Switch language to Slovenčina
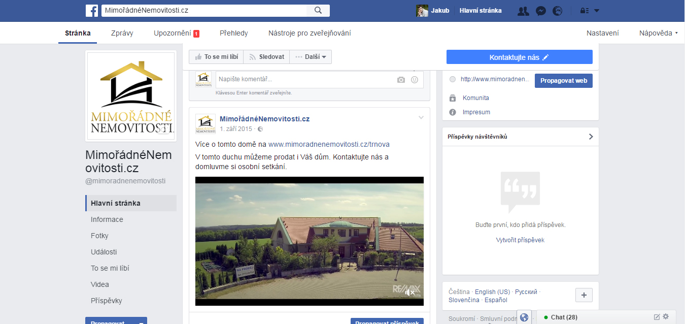Viewport: 685px width, 324px height. pos(464,300)
